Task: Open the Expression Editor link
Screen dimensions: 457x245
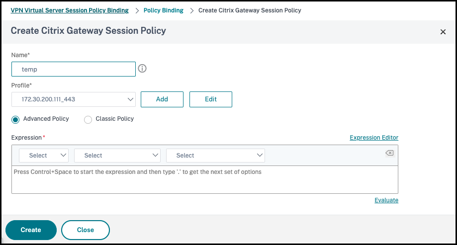Action: (x=374, y=138)
